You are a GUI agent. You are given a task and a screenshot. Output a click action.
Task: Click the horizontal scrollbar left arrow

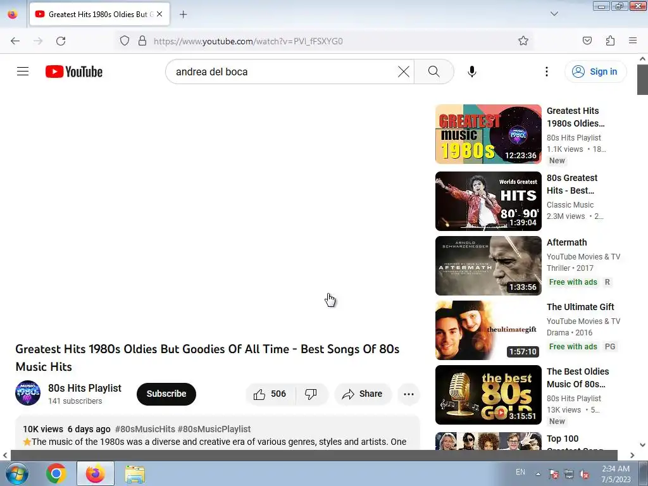[5, 455]
